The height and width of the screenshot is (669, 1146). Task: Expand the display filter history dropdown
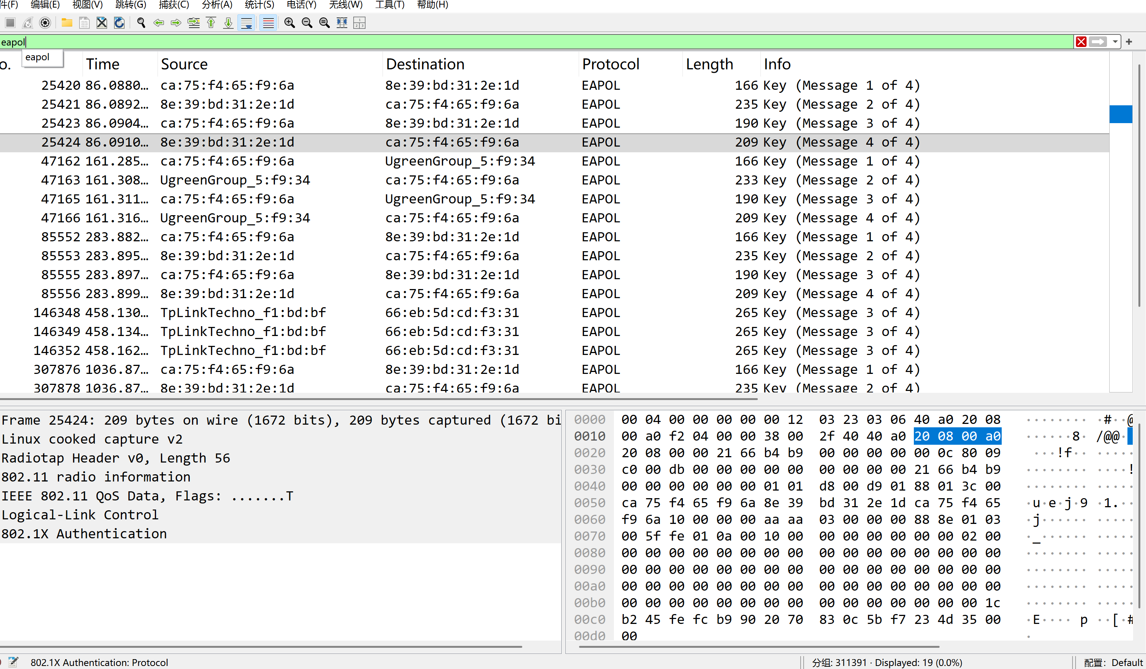pos(1115,42)
